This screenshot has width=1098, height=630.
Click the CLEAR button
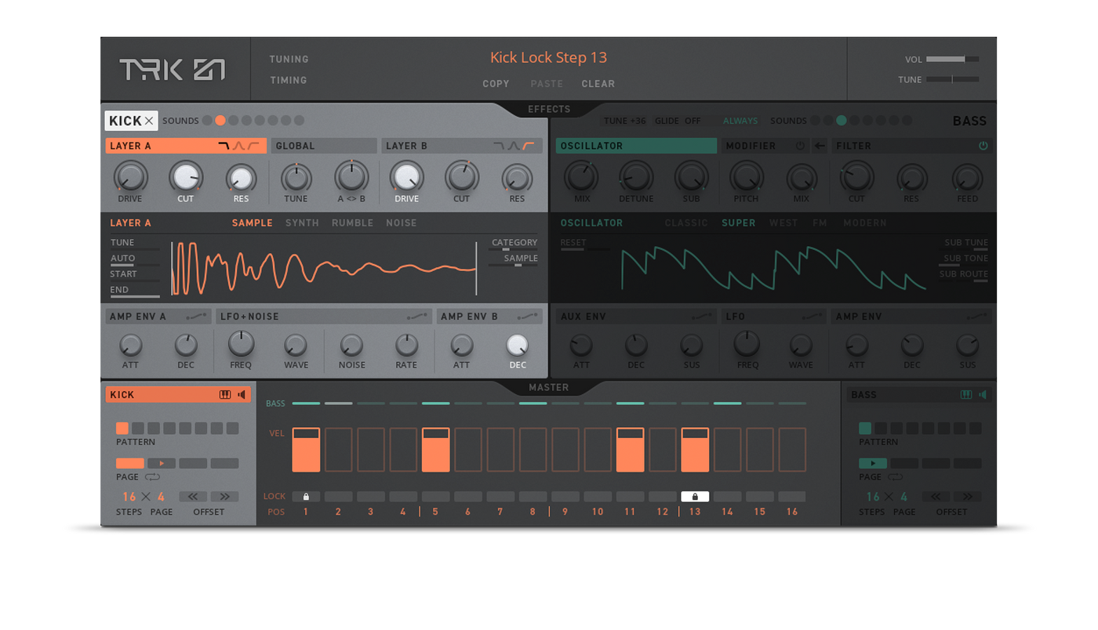point(598,84)
